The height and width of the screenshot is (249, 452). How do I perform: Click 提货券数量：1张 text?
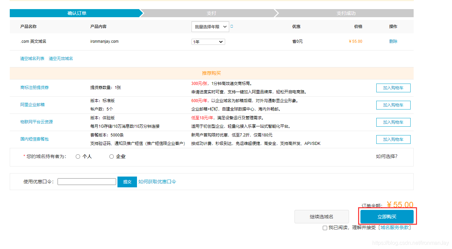[x=106, y=88]
